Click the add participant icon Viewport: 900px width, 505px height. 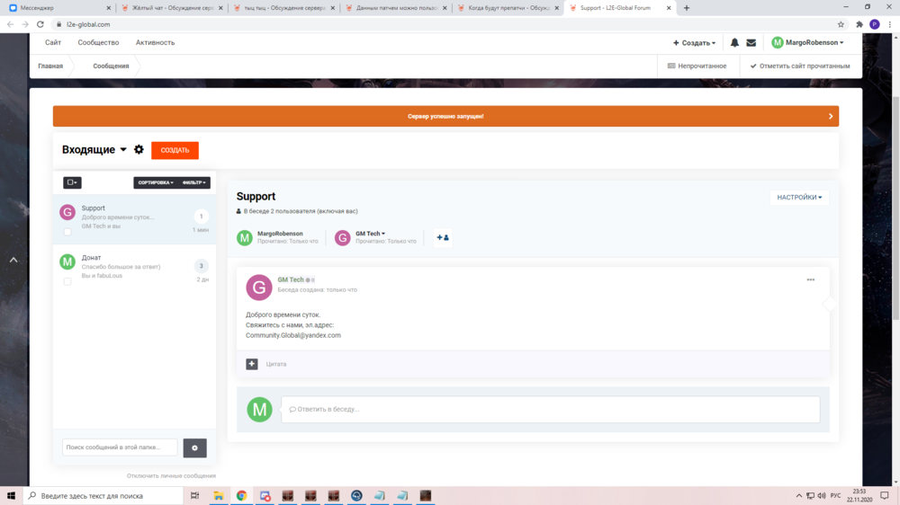pyautogui.click(x=442, y=237)
